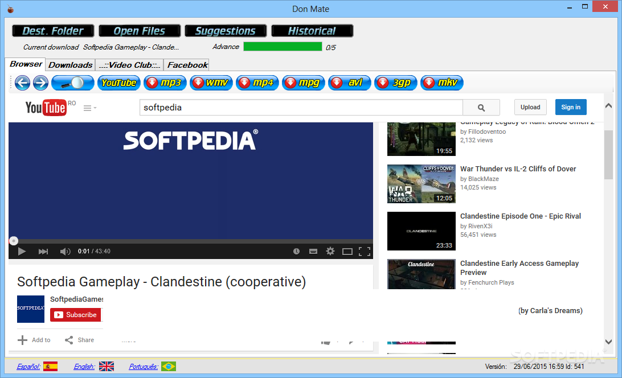
Task: Click the video progress bar handle
Action: tap(14, 241)
